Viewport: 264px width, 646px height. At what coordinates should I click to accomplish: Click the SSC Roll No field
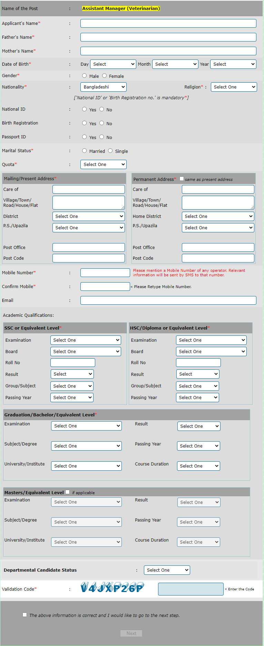(x=73, y=363)
